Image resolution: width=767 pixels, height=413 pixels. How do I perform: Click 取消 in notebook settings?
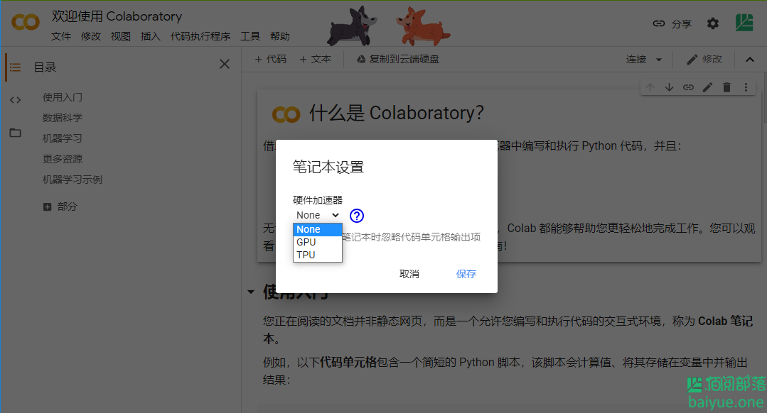[409, 274]
